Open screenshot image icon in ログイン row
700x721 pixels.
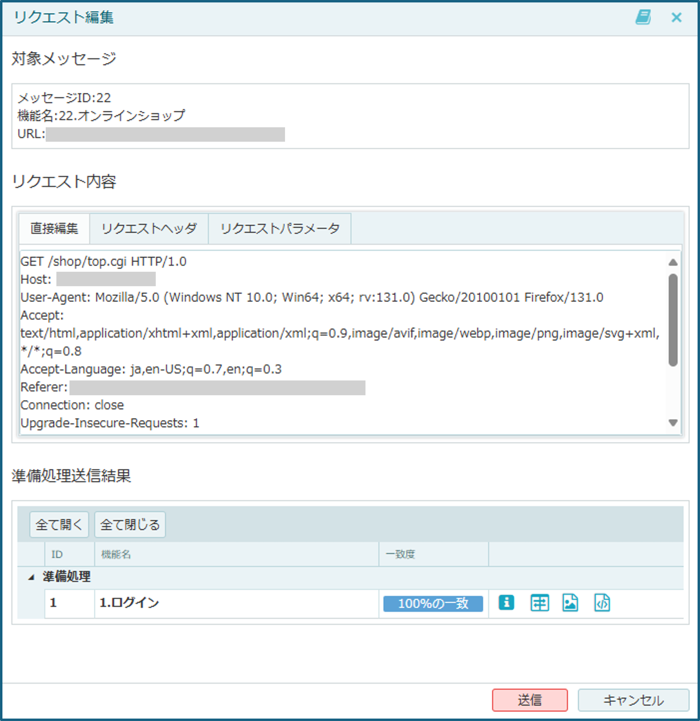[570, 603]
